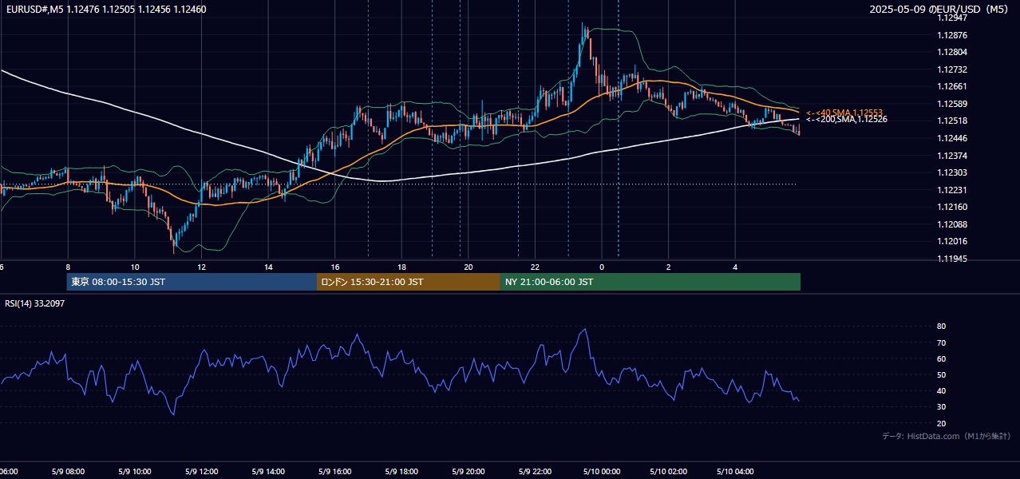Click hour tick 4 under the candlestick chart
1020x479 pixels.
735,267
